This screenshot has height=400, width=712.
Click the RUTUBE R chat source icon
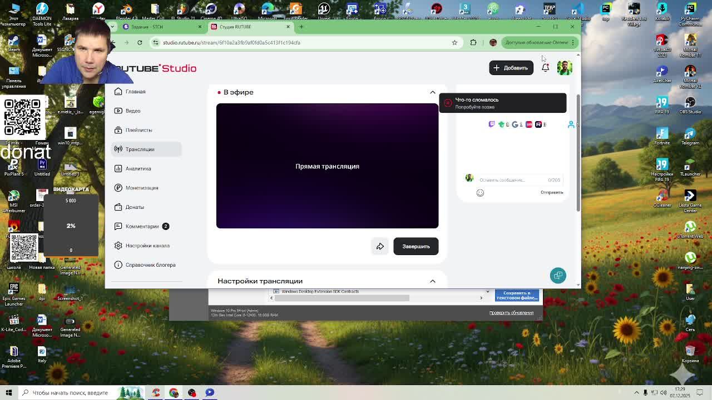538,124
